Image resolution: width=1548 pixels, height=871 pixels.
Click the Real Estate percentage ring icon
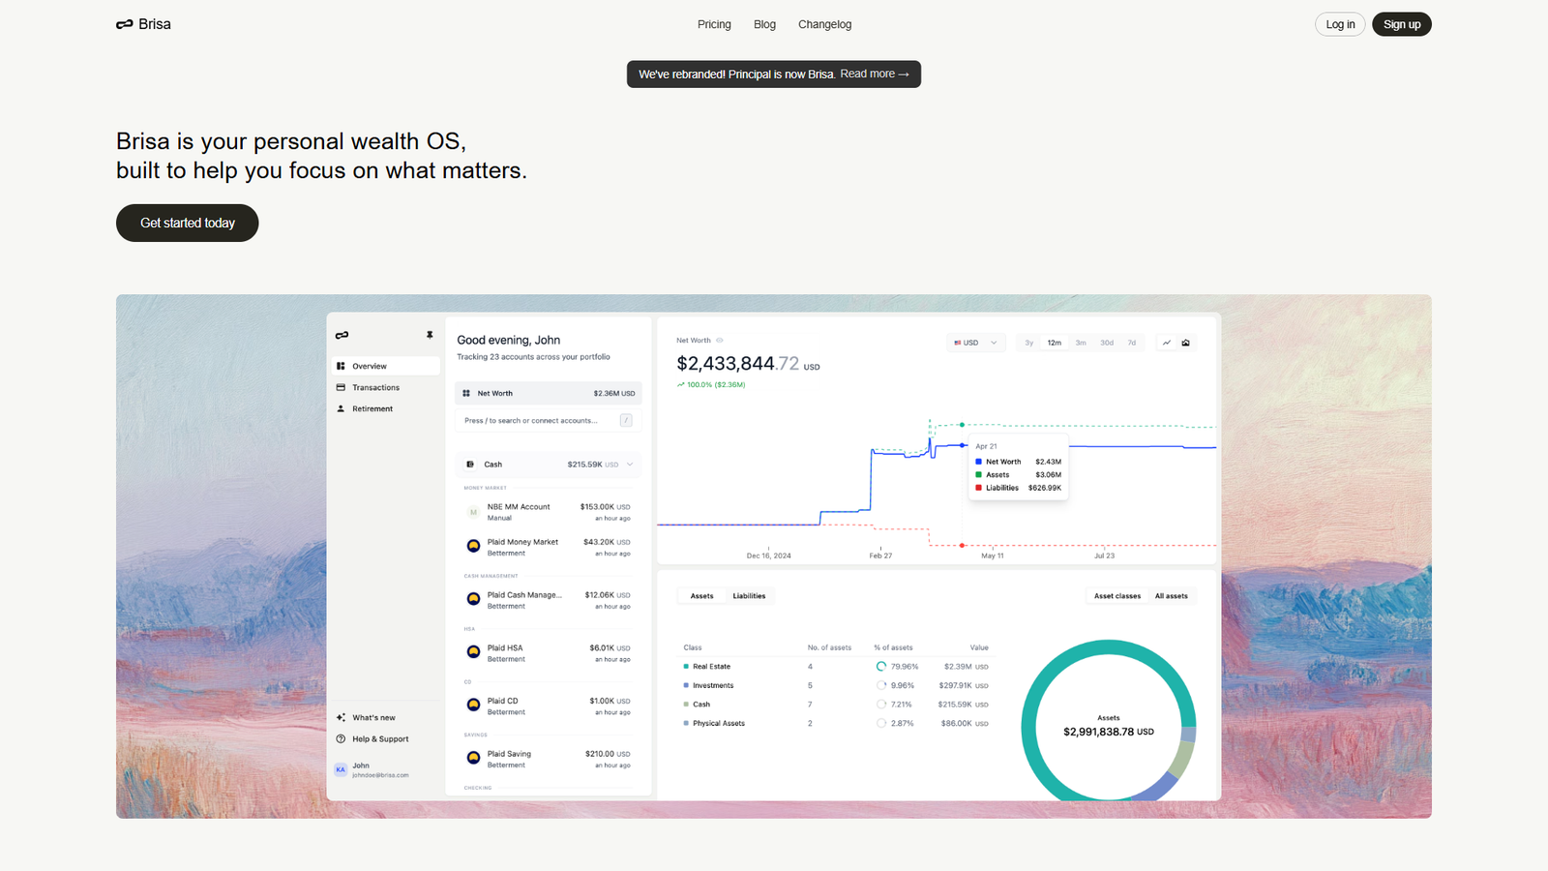pos(881,666)
